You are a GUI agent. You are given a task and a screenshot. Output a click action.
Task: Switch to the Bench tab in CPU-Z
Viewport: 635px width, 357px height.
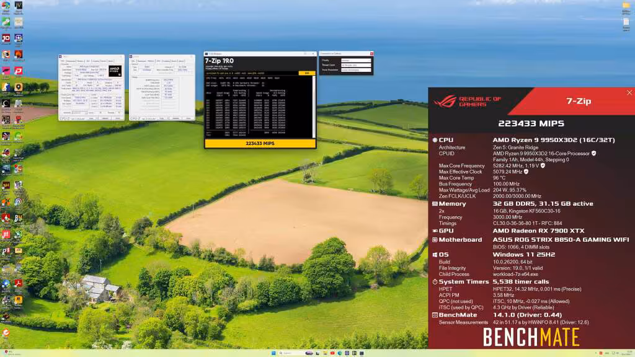point(104,61)
